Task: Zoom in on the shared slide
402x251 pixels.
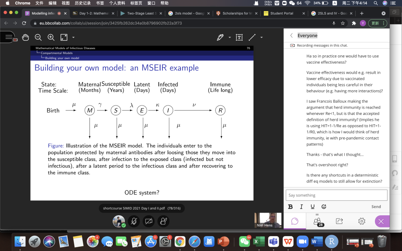Action: [x=51, y=37]
